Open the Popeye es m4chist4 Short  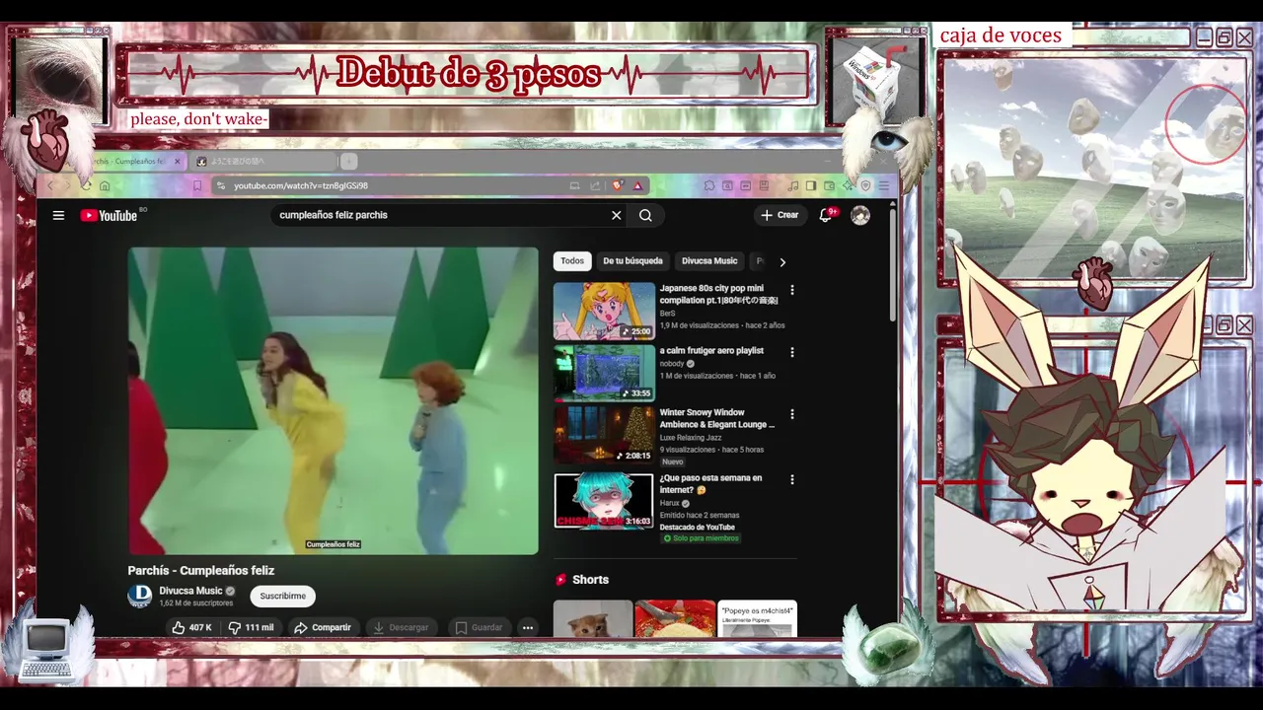[757, 619]
